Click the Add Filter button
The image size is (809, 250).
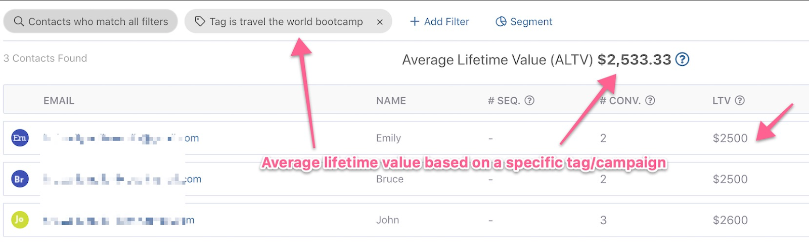click(439, 22)
